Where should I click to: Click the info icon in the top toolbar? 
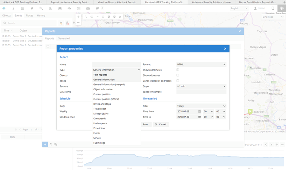click(13, 8)
